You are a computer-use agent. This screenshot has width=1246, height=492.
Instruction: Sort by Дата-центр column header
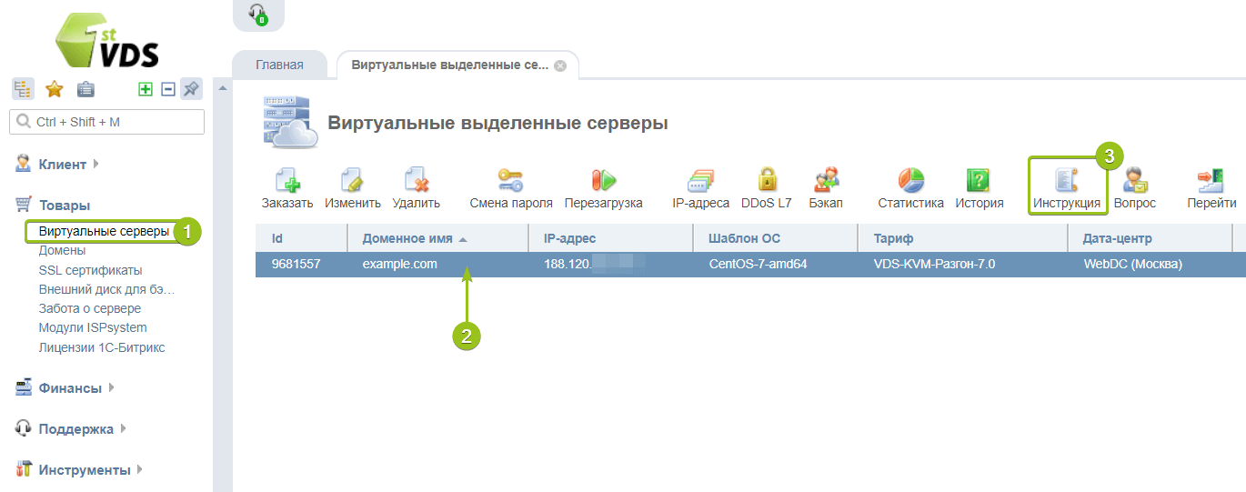pyautogui.click(x=1150, y=239)
